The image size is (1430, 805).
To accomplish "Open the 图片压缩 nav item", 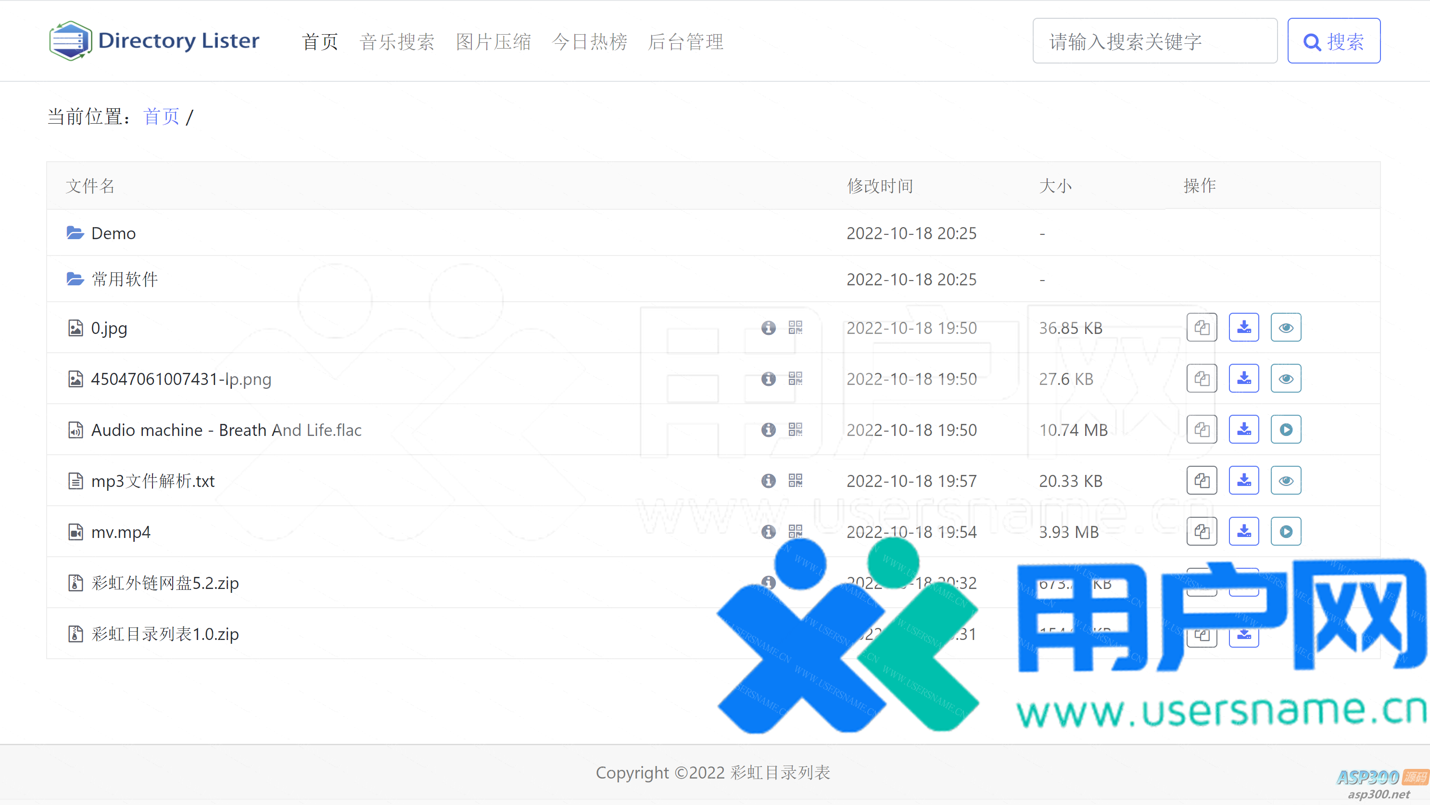I will tap(494, 42).
